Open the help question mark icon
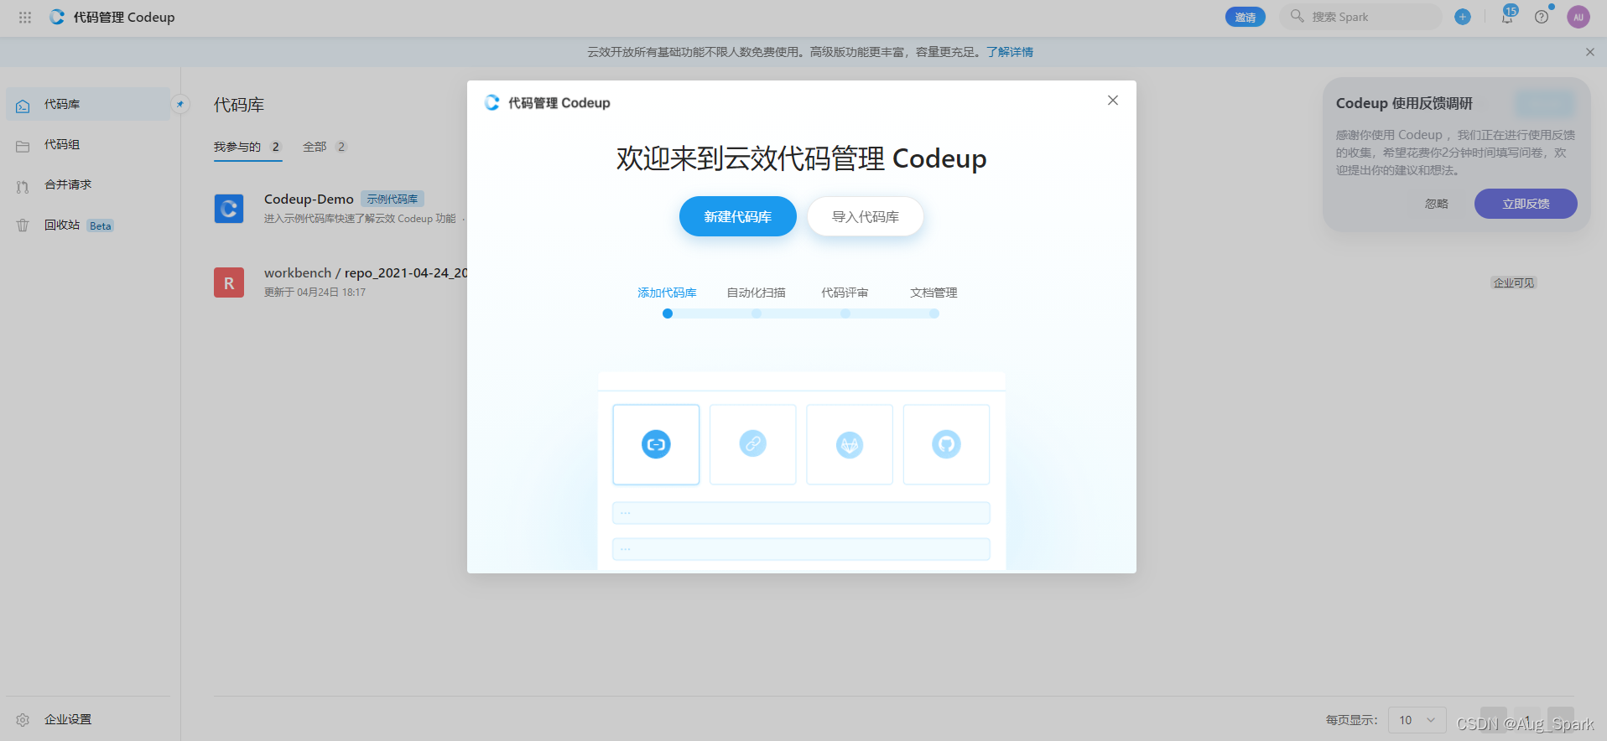Image resolution: width=1607 pixels, height=741 pixels. click(1542, 17)
